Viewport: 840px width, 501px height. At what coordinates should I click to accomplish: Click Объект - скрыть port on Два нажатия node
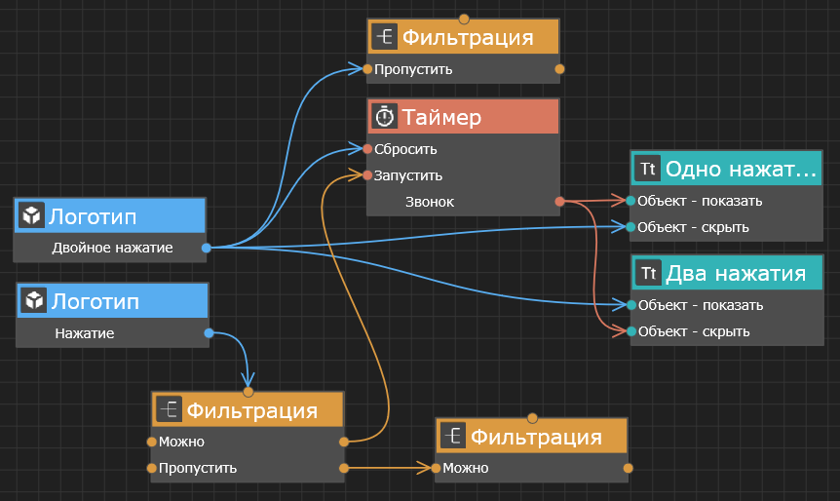point(630,331)
